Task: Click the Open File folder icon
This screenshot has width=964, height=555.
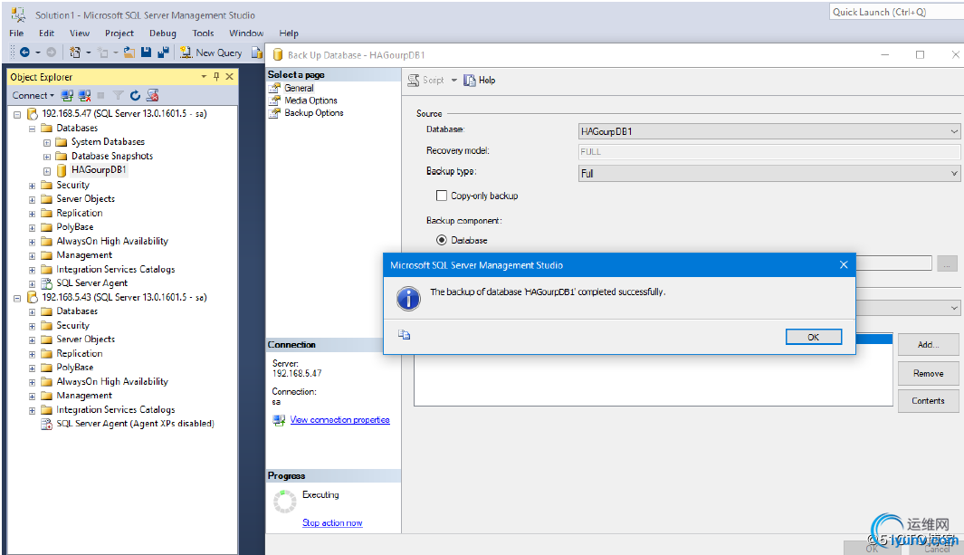Action: [129, 53]
